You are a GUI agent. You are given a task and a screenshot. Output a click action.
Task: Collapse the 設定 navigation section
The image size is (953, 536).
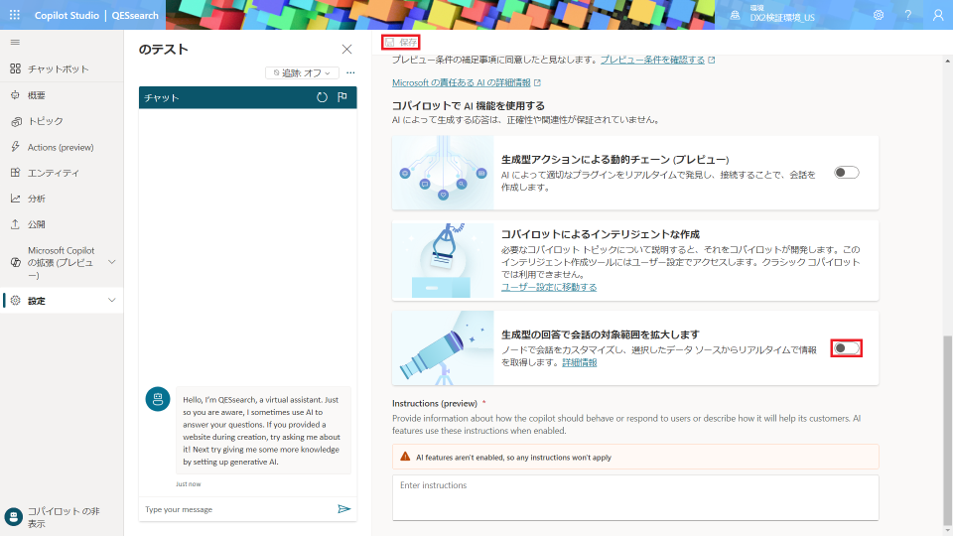click(x=111, y=300)
